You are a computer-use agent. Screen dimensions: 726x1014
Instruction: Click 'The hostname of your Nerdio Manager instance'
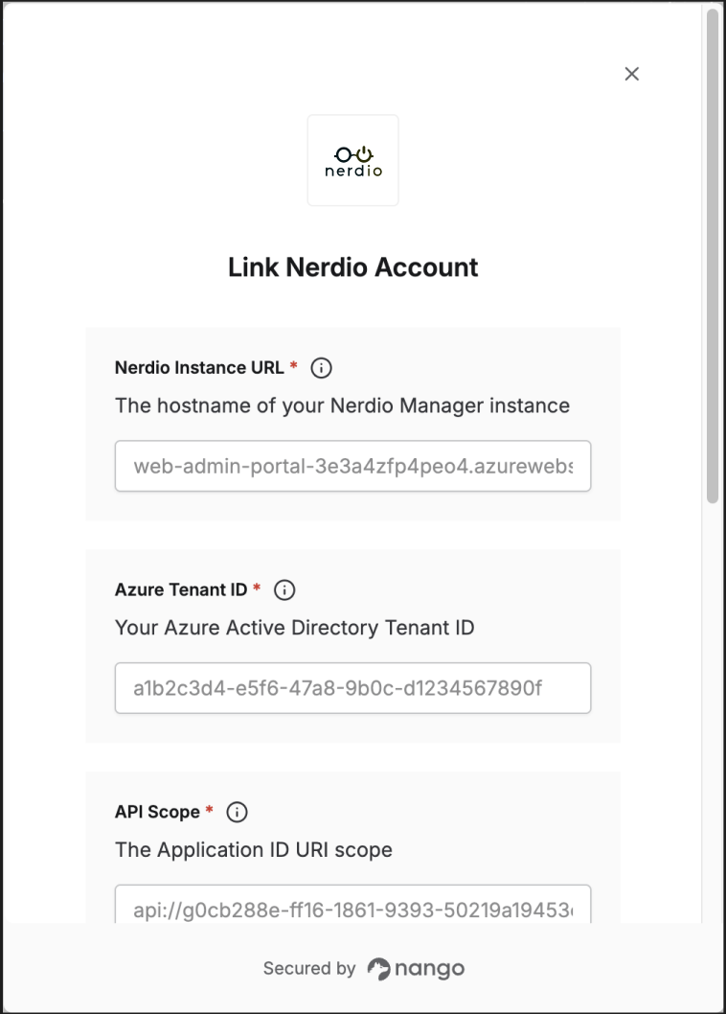coord(343,405)
